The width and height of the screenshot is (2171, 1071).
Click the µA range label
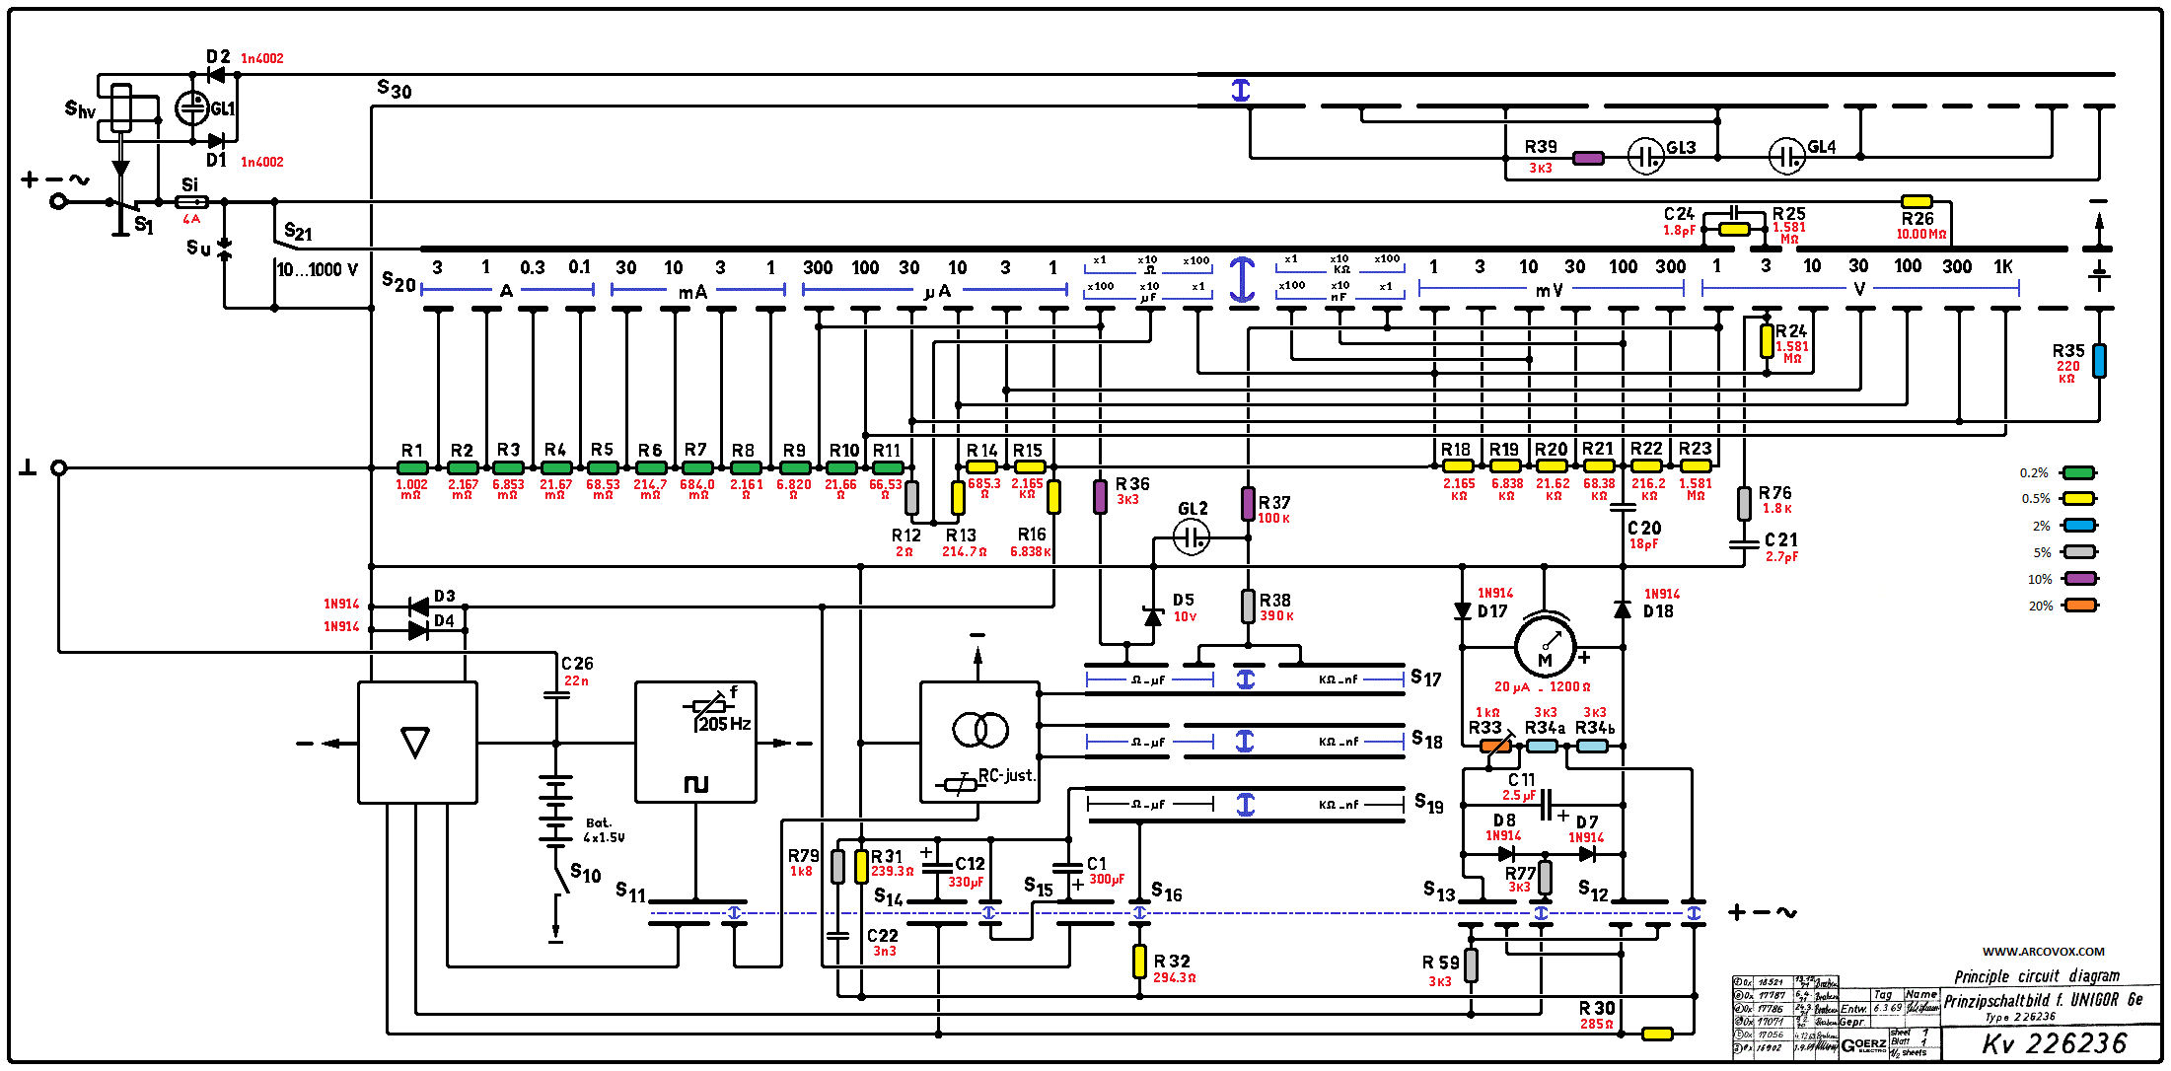tap(937, 291)
